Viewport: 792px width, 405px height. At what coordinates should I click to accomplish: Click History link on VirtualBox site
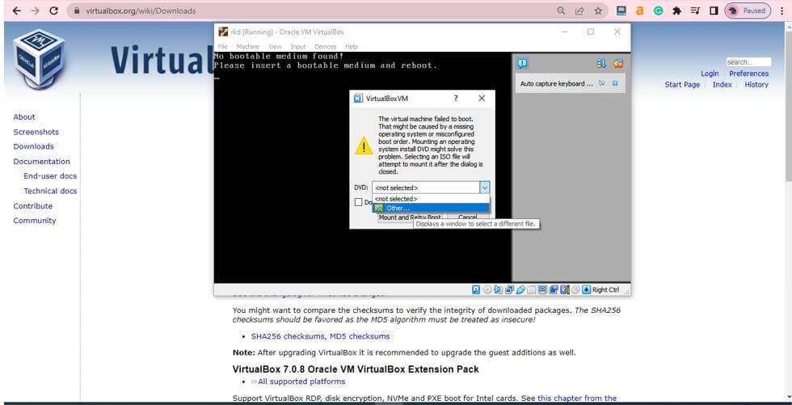(x=756, y=85)
